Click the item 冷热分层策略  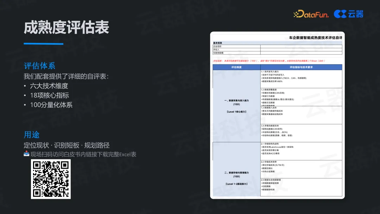click(x=268, y=172)
